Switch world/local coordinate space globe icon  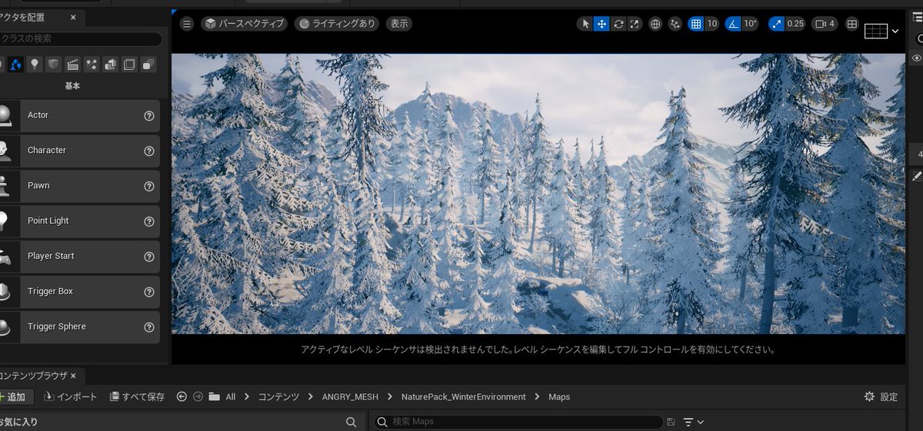click(x=655, y=24)
